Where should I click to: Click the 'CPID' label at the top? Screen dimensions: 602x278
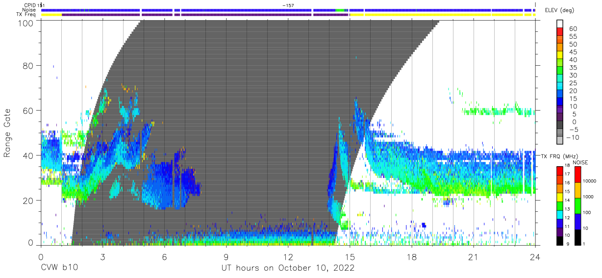point(30,5)
